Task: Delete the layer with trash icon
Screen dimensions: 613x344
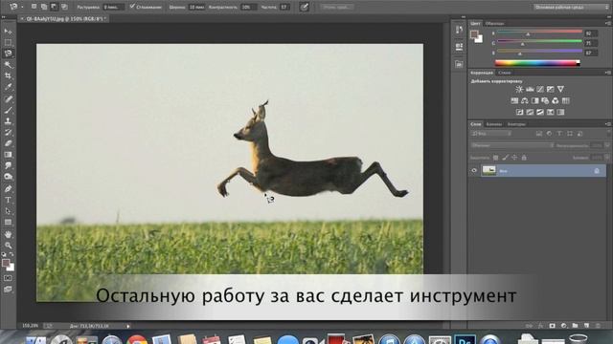Action: [598, 325]
